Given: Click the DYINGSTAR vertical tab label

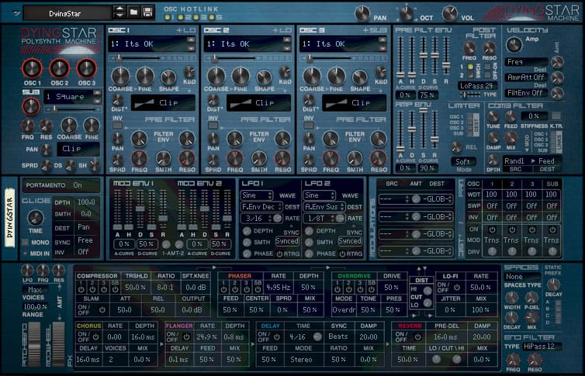Looking at the screenshot, I should coord(10,218).
